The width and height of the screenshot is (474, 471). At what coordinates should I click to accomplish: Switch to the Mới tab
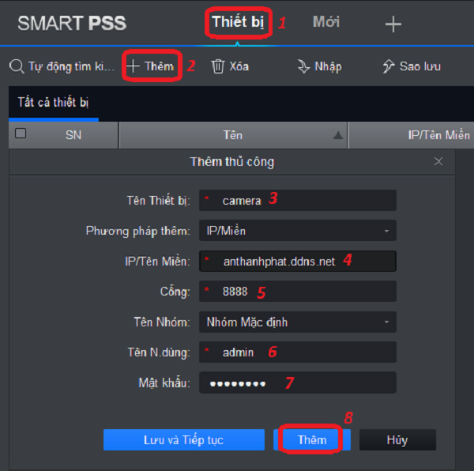click(x=326, y=22)
